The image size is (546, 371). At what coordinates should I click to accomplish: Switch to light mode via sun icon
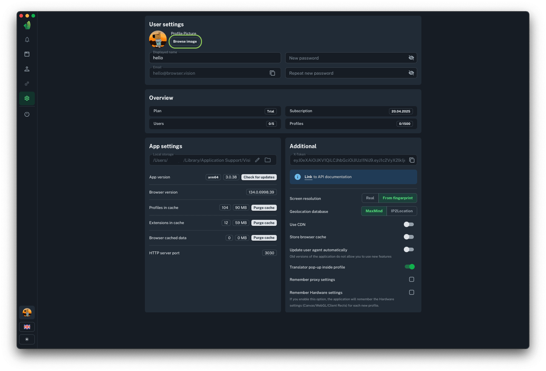tap(27, 339)
